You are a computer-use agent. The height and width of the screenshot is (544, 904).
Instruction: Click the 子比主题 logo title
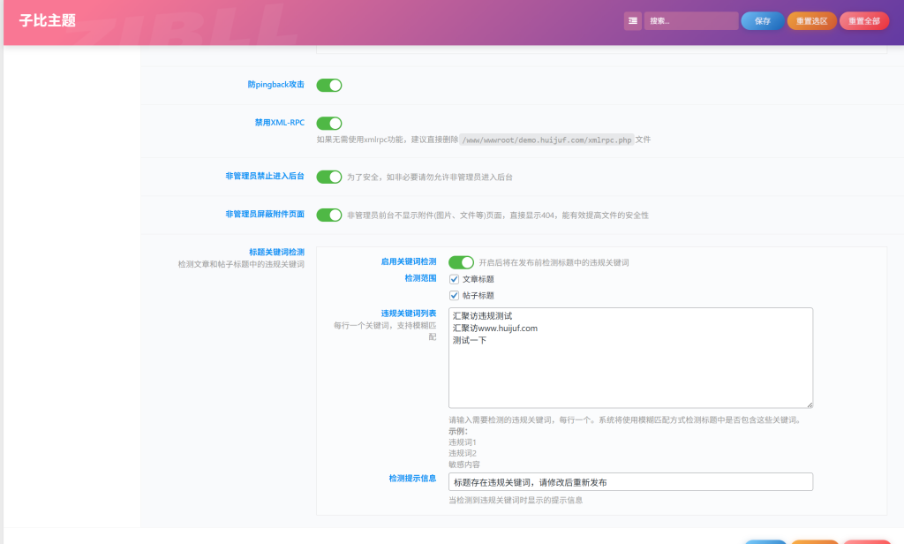pos(48,21)
